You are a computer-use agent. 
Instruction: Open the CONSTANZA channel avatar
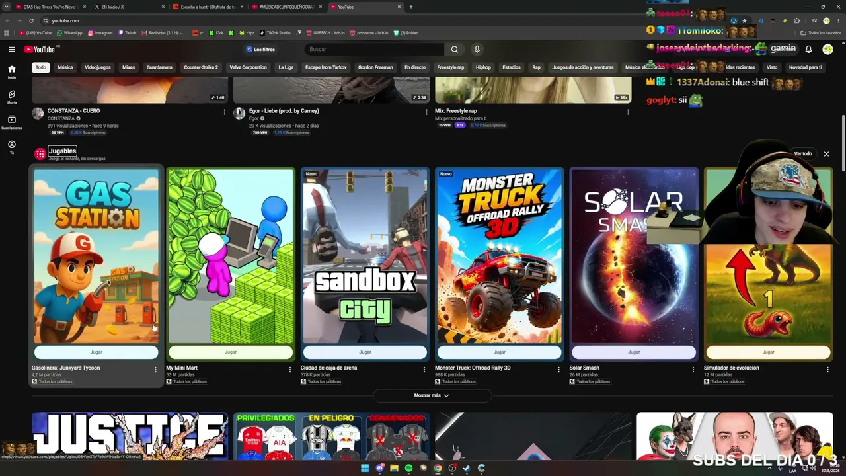click(x=38, y=113)
